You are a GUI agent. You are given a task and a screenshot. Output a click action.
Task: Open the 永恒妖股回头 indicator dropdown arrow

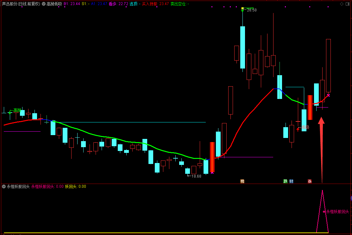pos(4,186)
